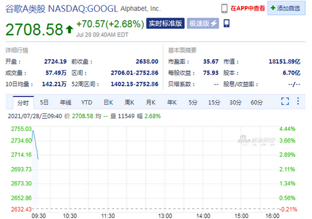Screen dimensions: 312x219
Task: Switch to 极速版 fast mode
Action: click(x=203, y=23)
